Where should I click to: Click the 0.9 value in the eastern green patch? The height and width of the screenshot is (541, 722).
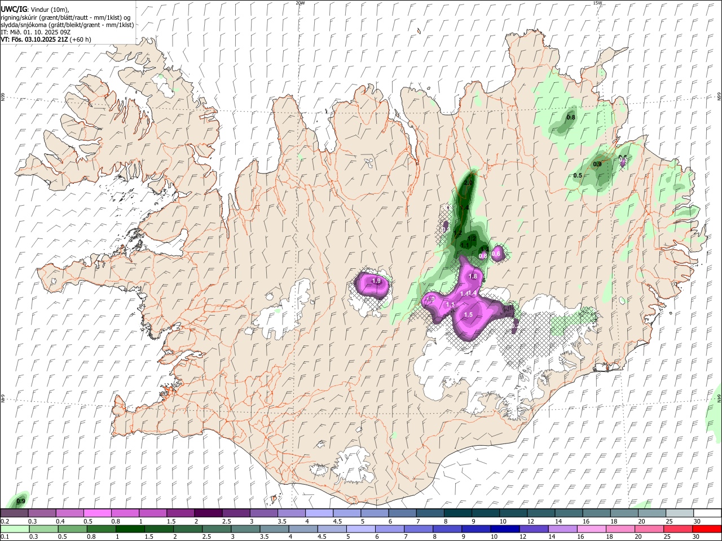tap(597, 164)
